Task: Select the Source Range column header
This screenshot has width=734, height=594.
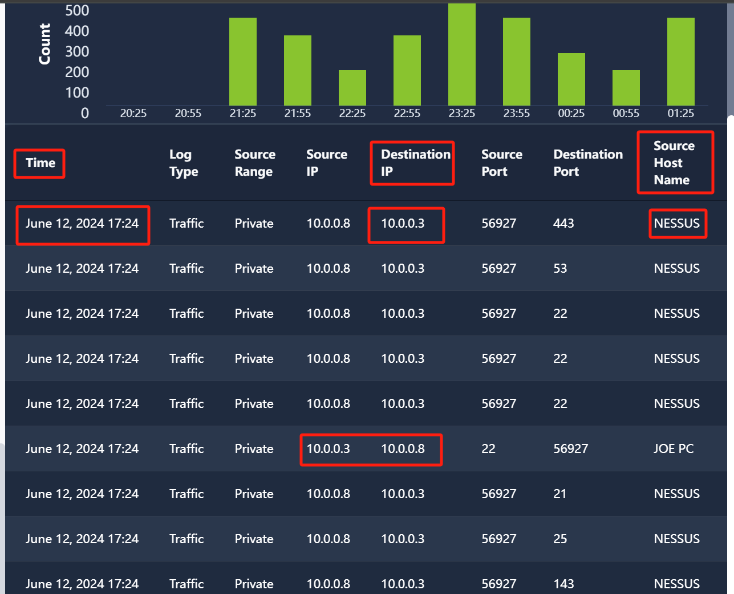Action: (x=255, y=163)
